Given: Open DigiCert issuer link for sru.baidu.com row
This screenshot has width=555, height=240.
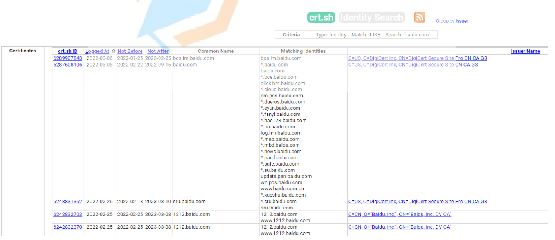Looking at the screenshot, I should click(417, 202).
